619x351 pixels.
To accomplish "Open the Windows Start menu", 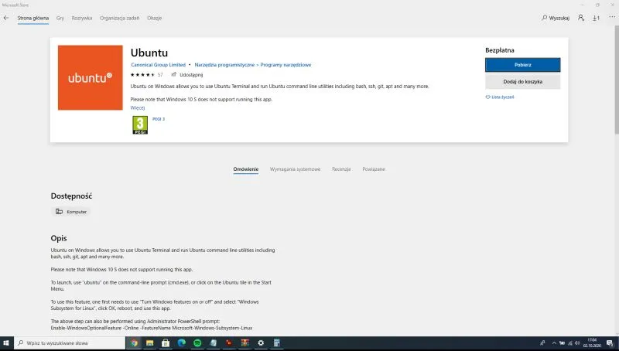I will click(x=6, y=342).
